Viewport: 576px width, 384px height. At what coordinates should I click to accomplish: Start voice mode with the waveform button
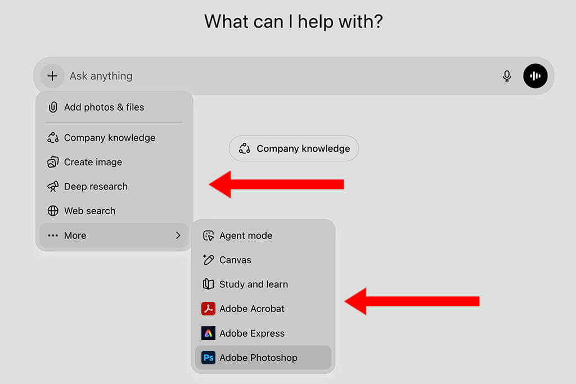[535, 76]
